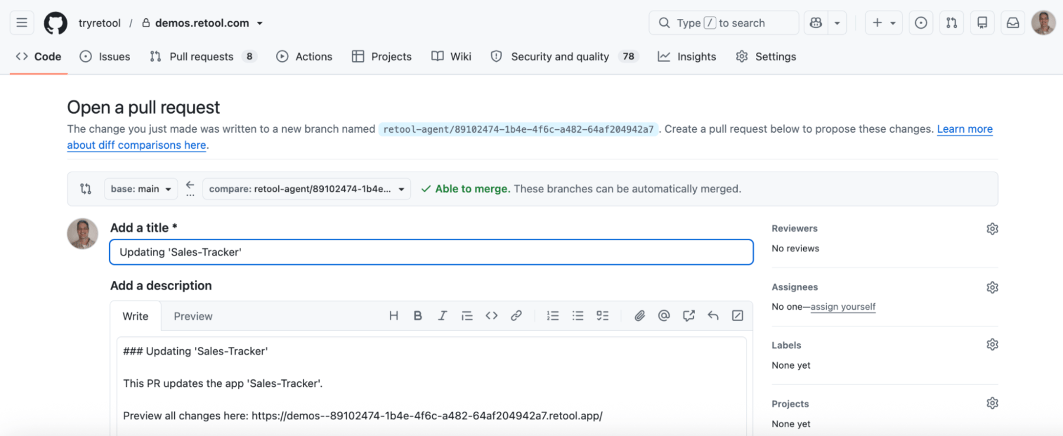Screen dimensions: 1063x436
Task: Expand Copilot dropdown arrow
Action: [837, 23]
